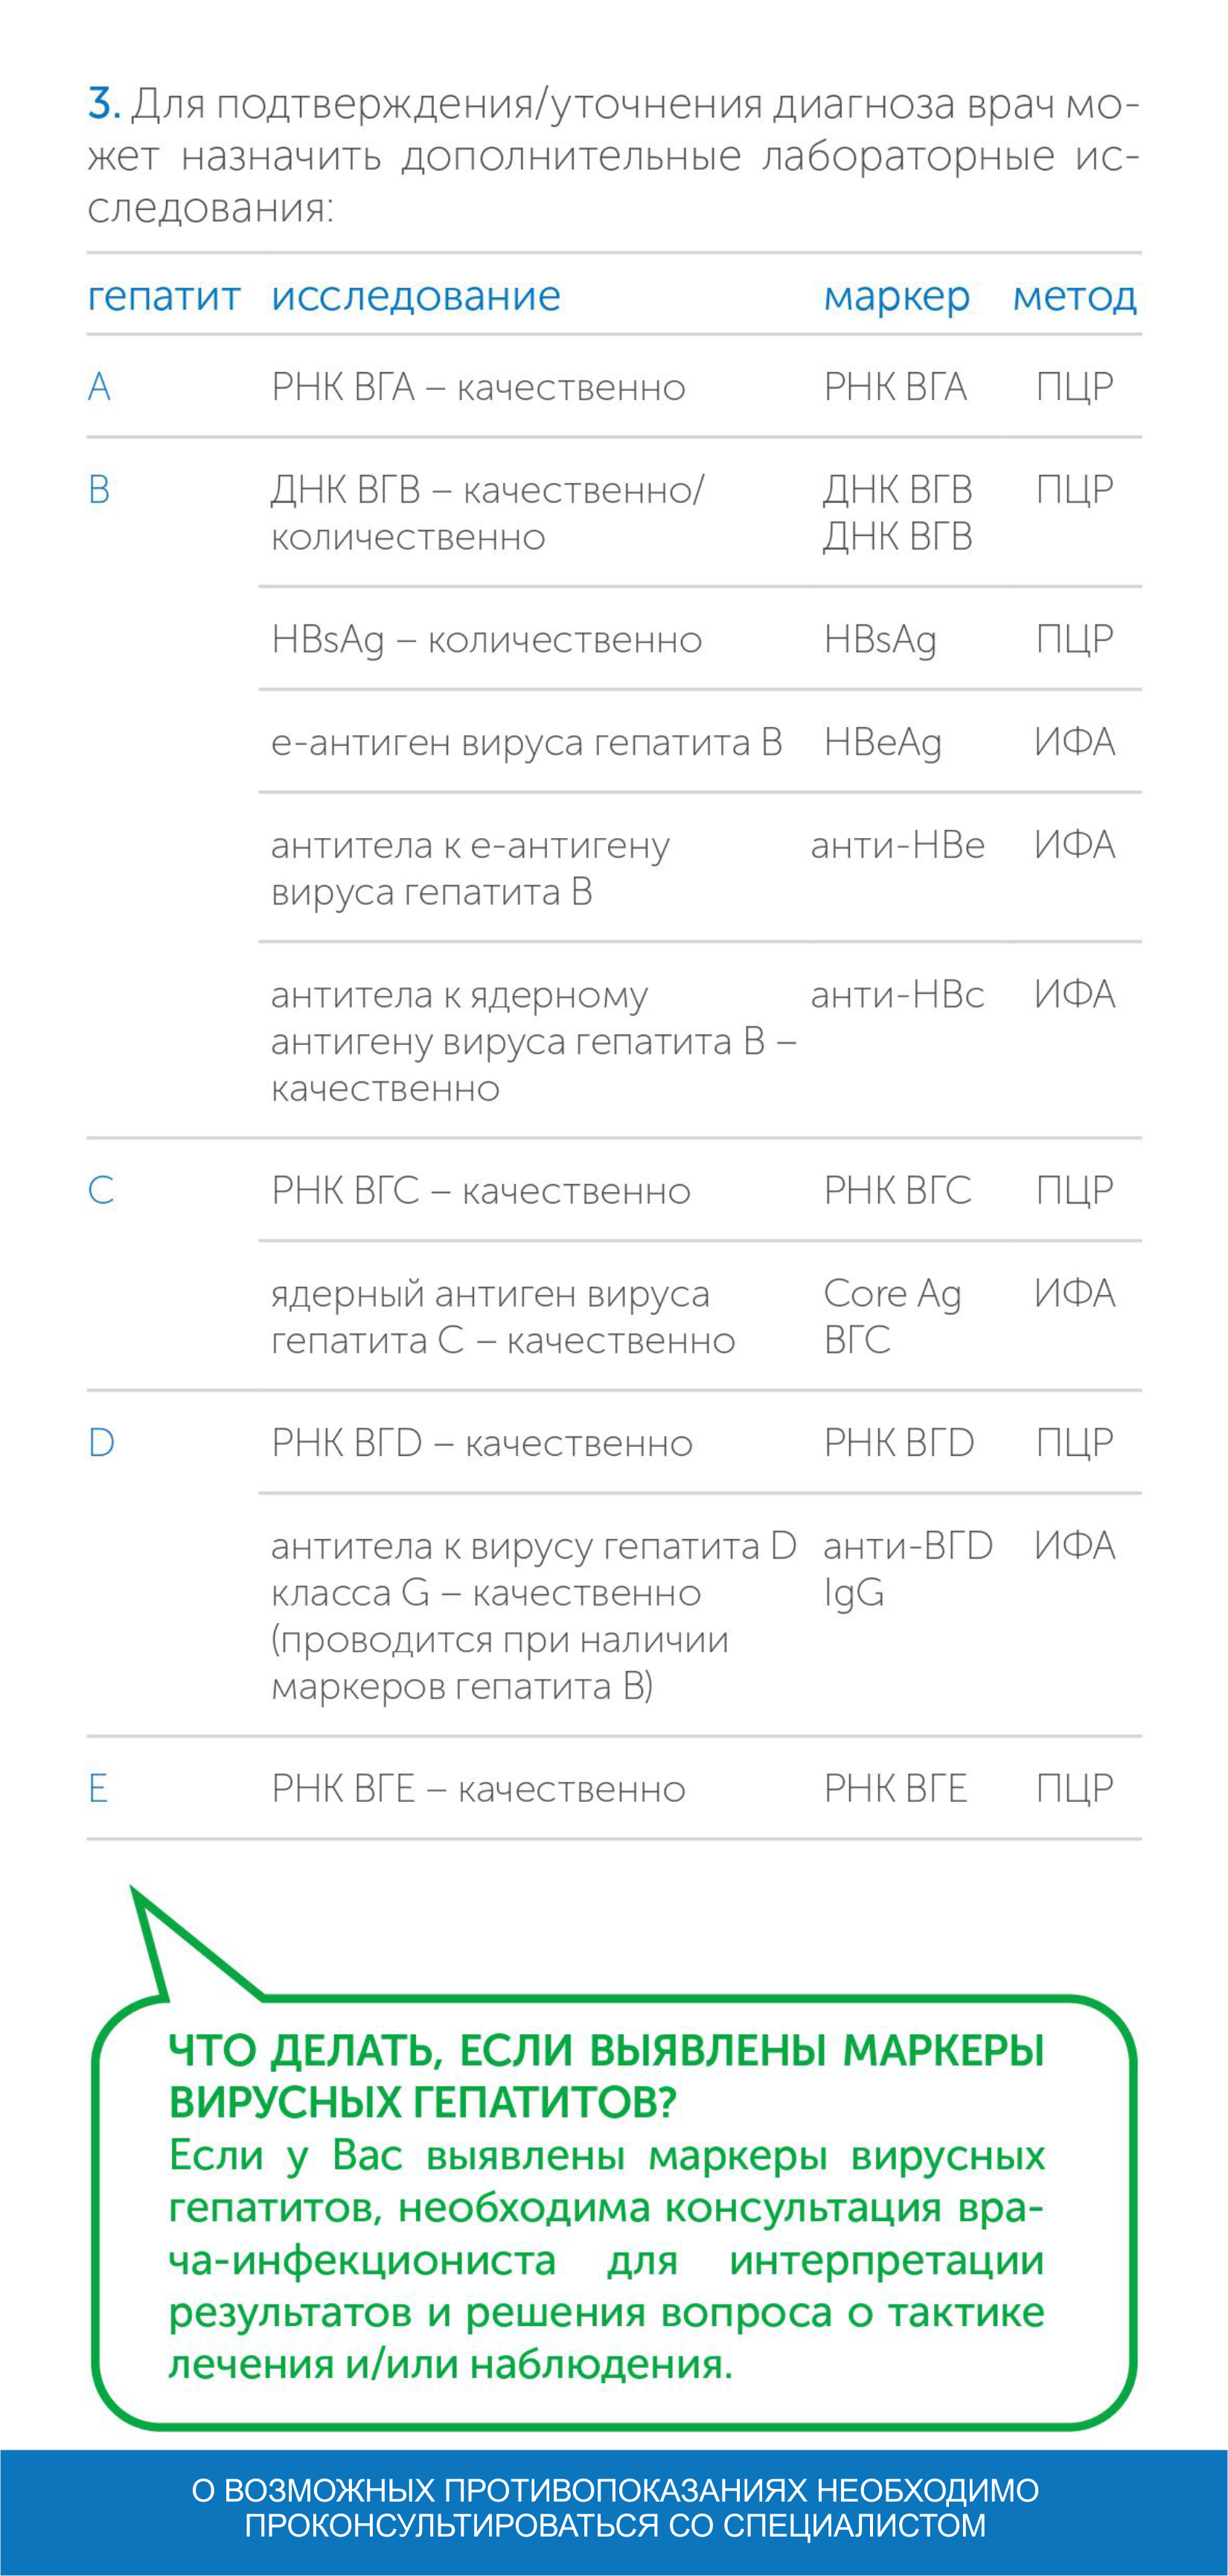1228x2576 pixels.
Task: Select hepatitis B row label
Action: click(99, 490)
